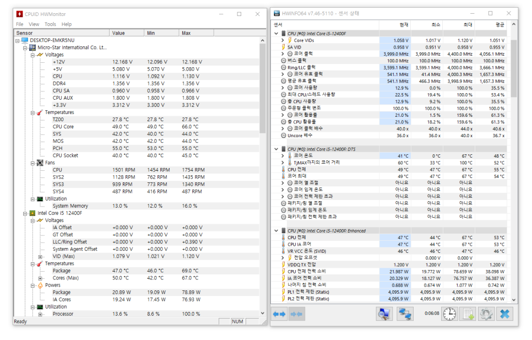Start logging with the sheet plus icon
This screenshot has height=340, width=532.
[468, 314]
